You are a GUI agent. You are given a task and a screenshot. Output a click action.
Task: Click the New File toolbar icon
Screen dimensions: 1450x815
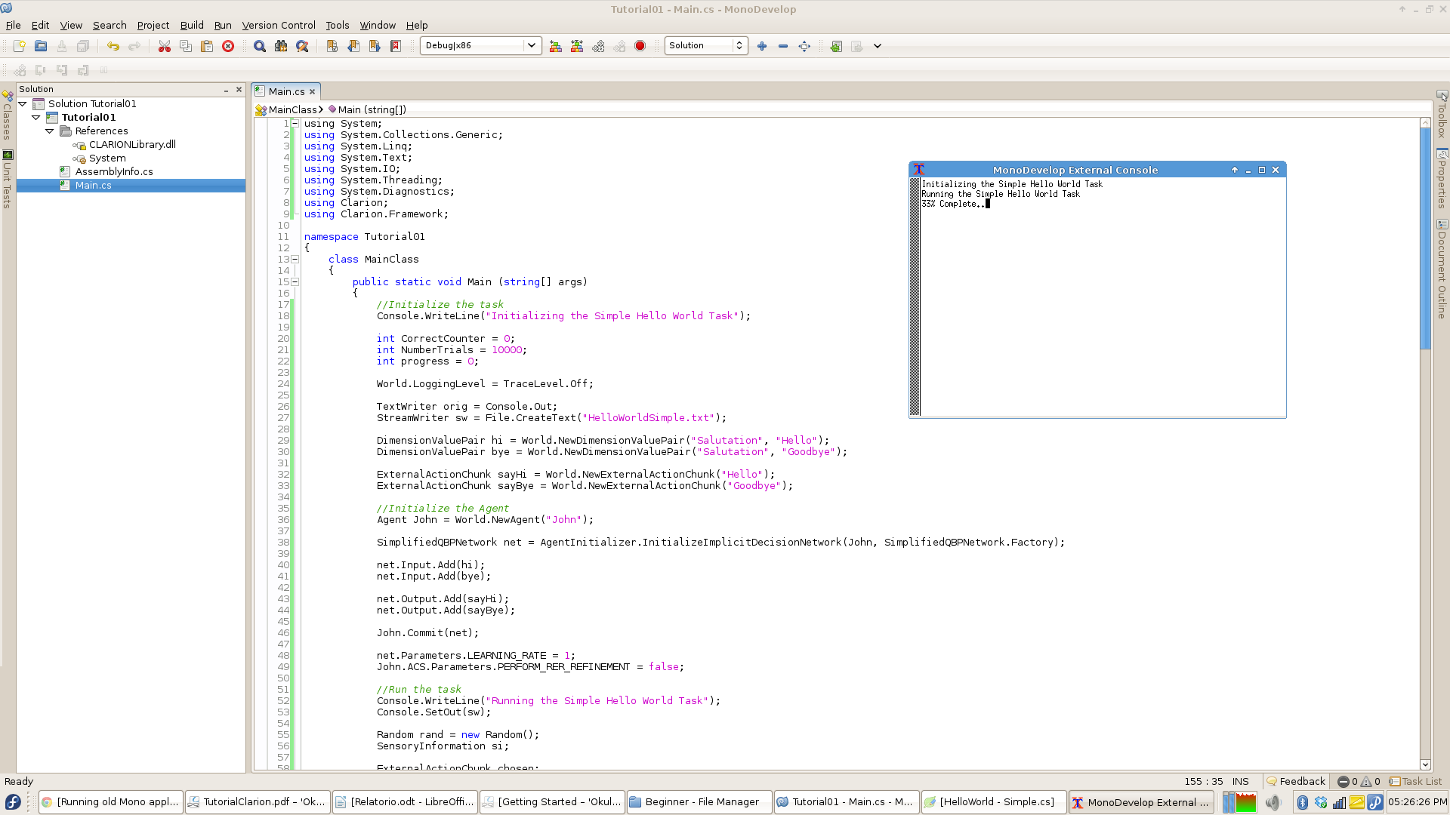(x=20, y=46)
